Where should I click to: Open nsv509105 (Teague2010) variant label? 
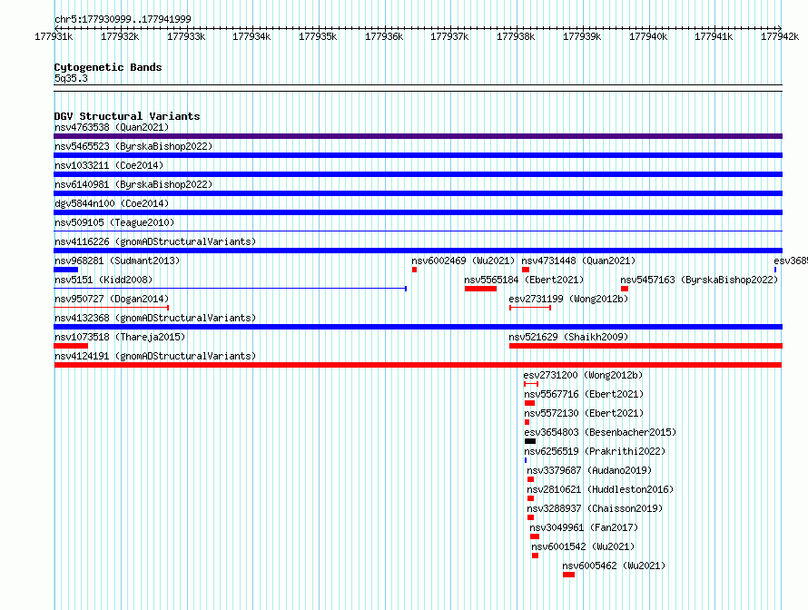click(114, 222)
